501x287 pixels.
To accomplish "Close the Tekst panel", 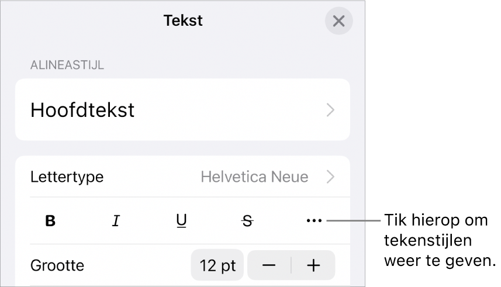I will (338, 22).
